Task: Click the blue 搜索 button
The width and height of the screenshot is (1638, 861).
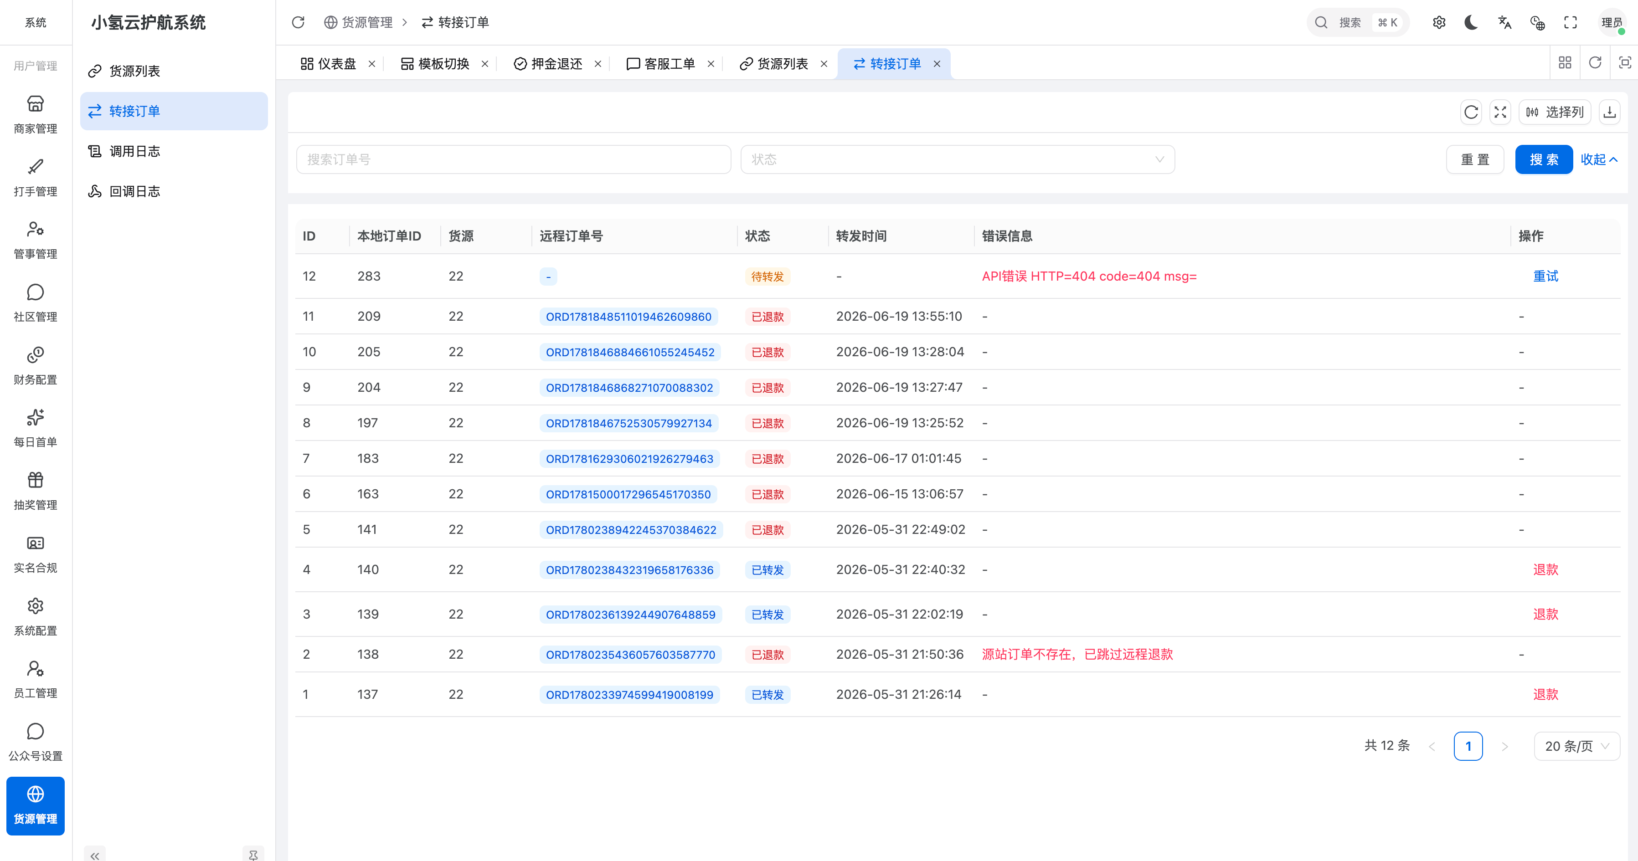Action: pyautogui.click(x=1544, y=159)
